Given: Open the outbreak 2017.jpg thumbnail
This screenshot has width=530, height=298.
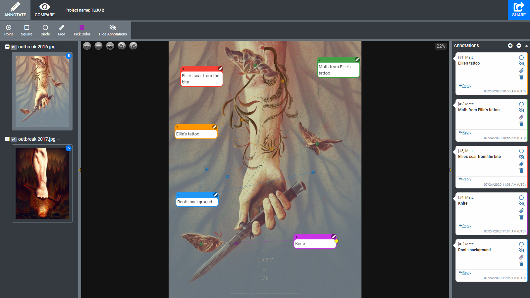Looking at the screenshot, I should [x=42, y=183].
